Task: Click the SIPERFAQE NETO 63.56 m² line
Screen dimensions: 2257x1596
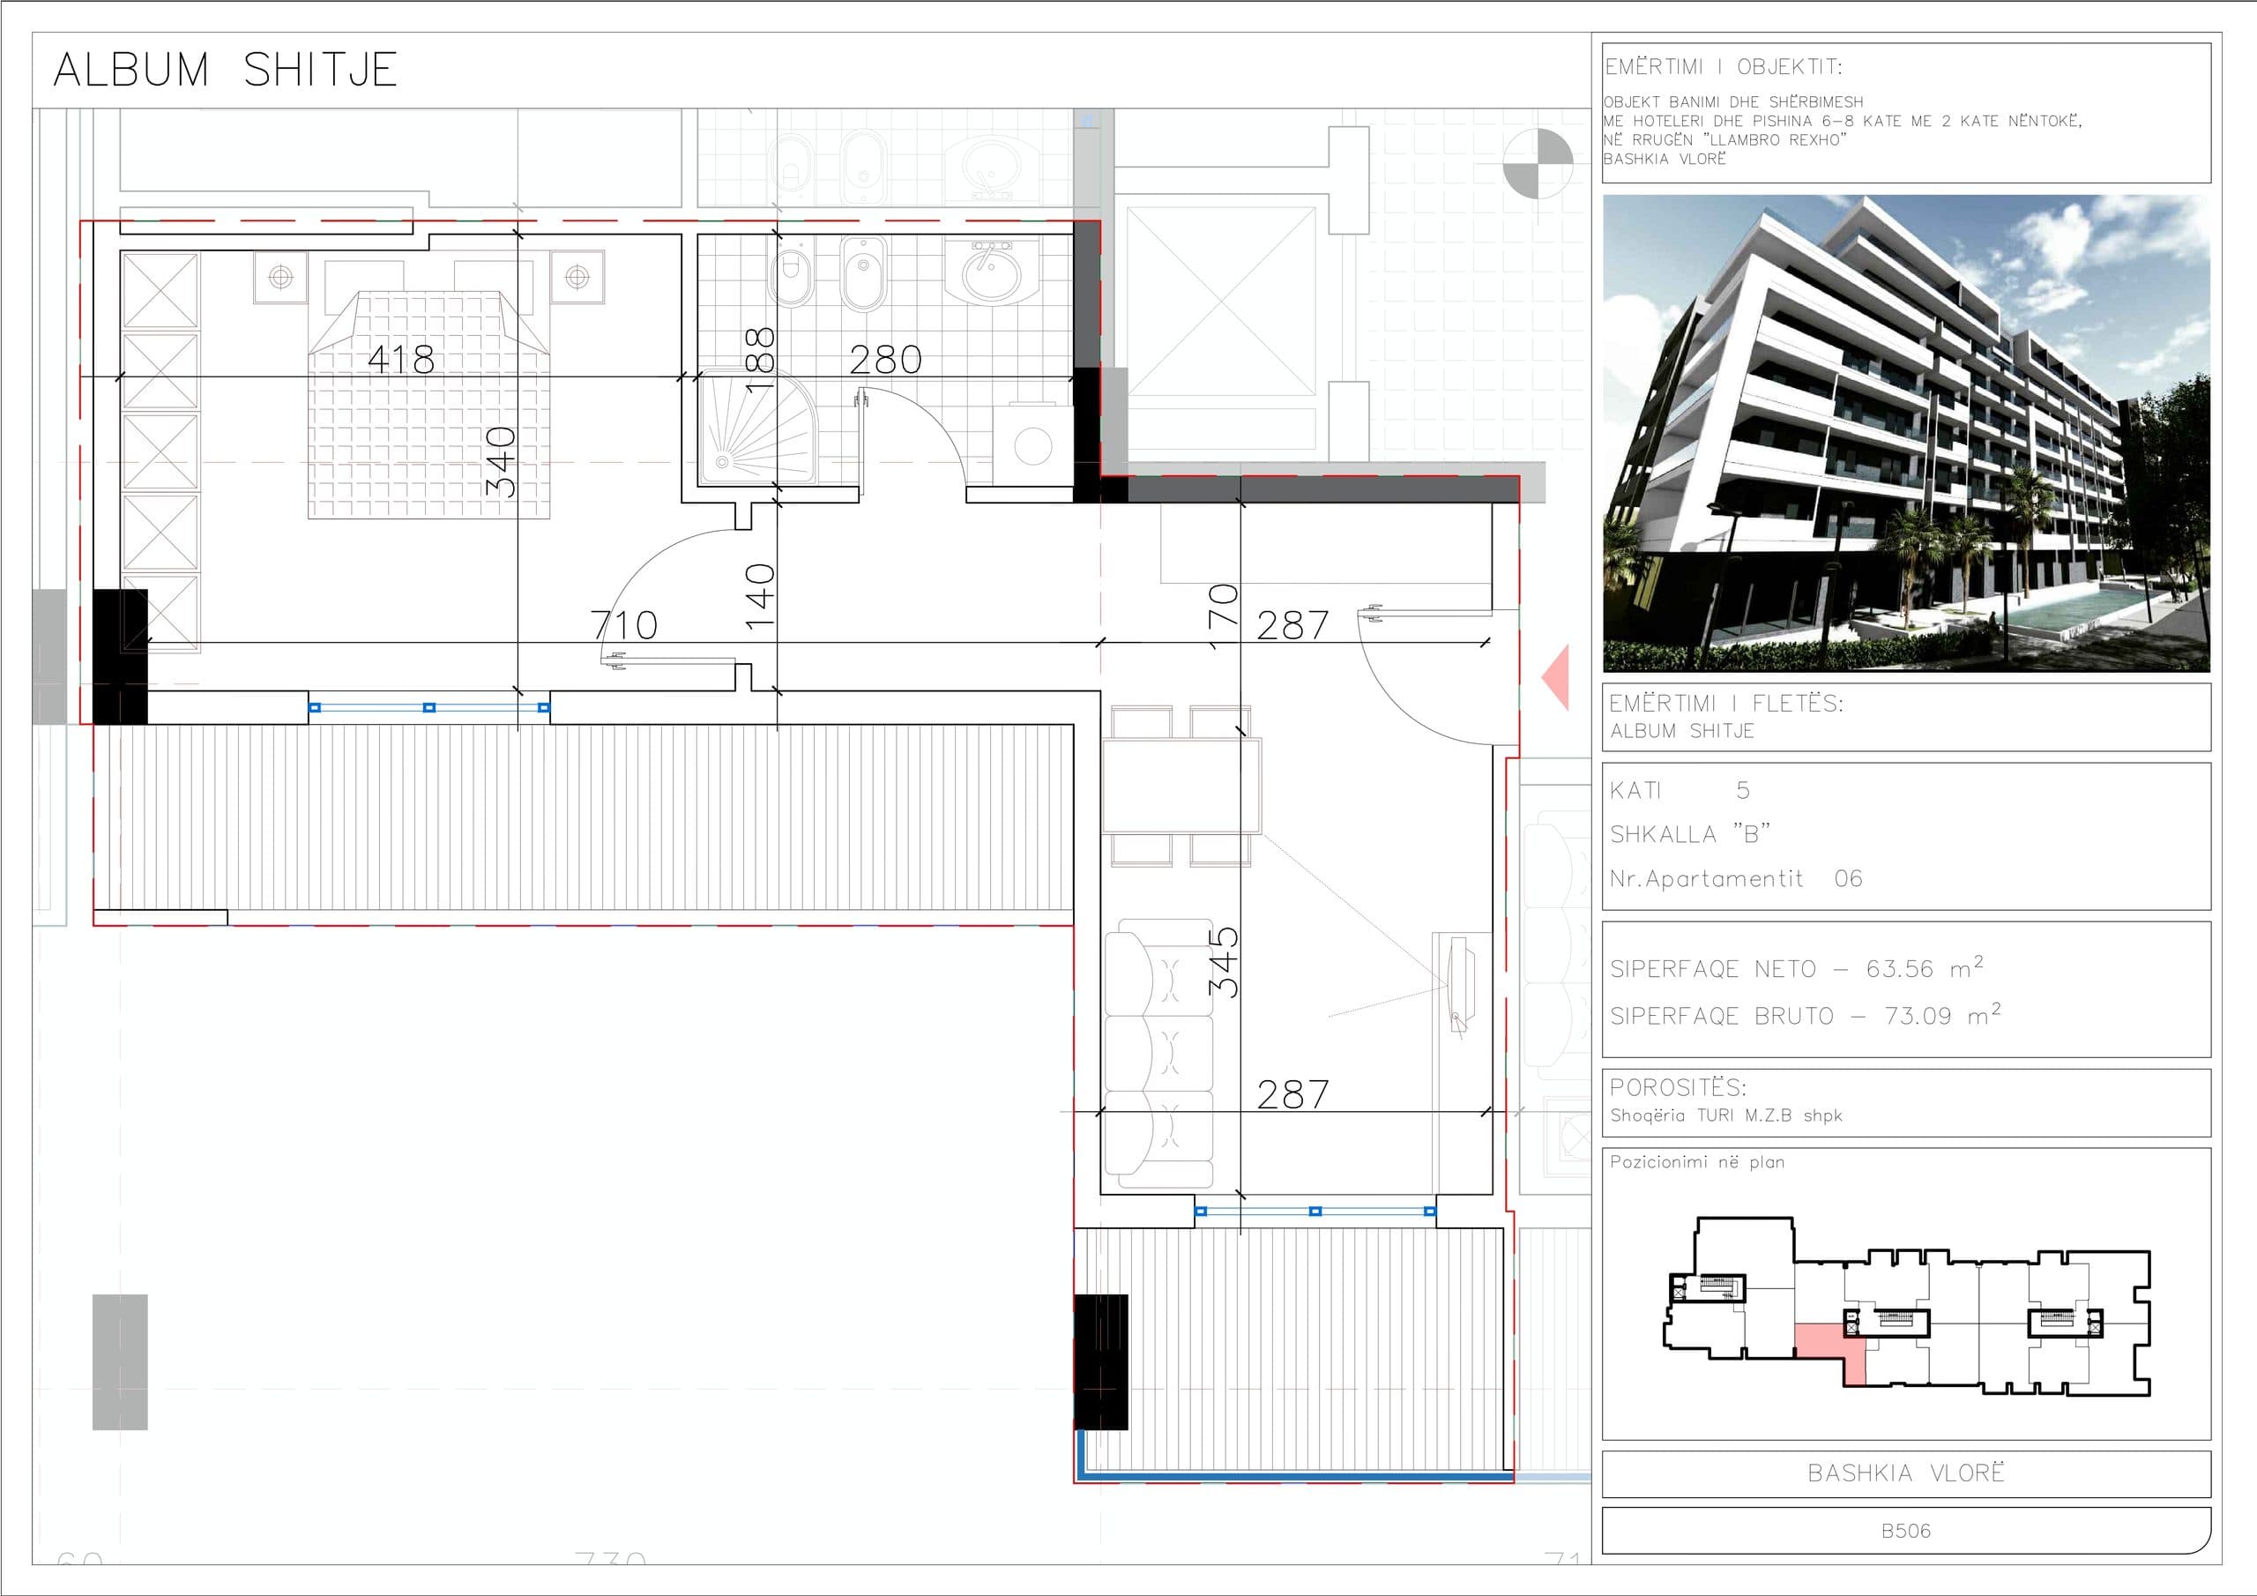Action: (x=1796, y=967)
